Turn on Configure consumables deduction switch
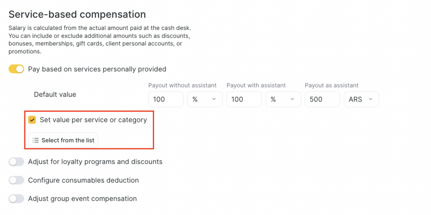431x215 pixels. pos(16,180)
